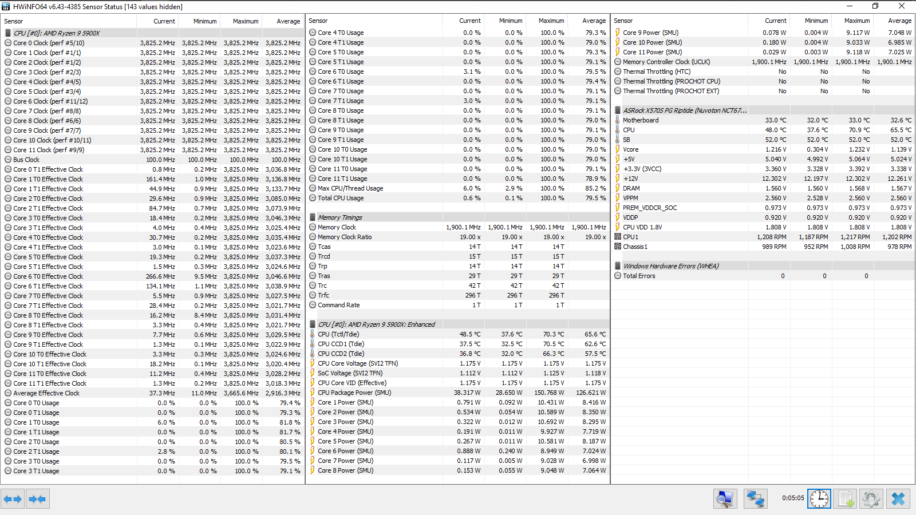Select the Core 11 Clock (perf #9/9) label
The width and height of the screenshot is (916, 515).
click(49, 150)
